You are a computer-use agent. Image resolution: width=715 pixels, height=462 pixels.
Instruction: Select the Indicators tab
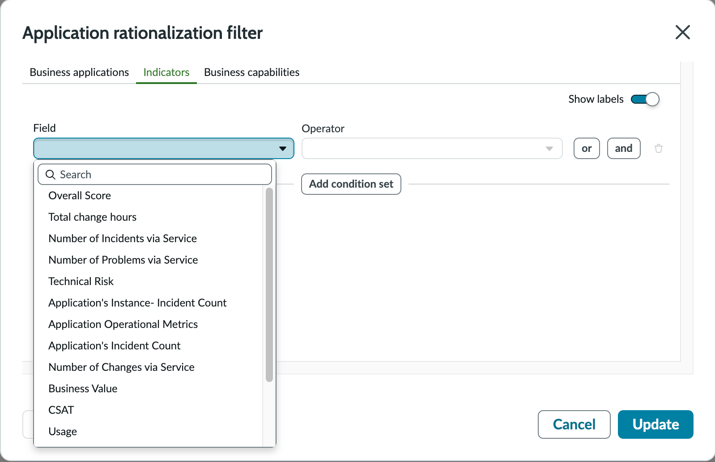166,72
